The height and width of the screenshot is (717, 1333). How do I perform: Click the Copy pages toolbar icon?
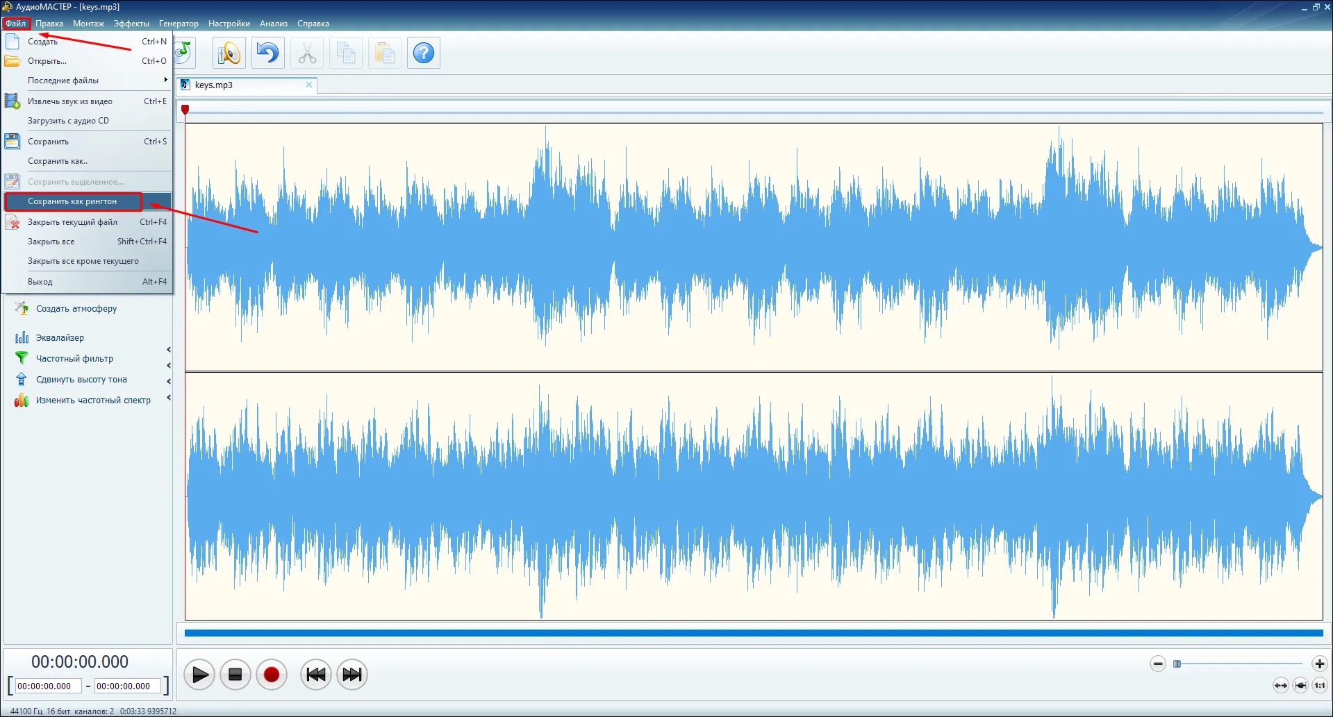[346, 53]
